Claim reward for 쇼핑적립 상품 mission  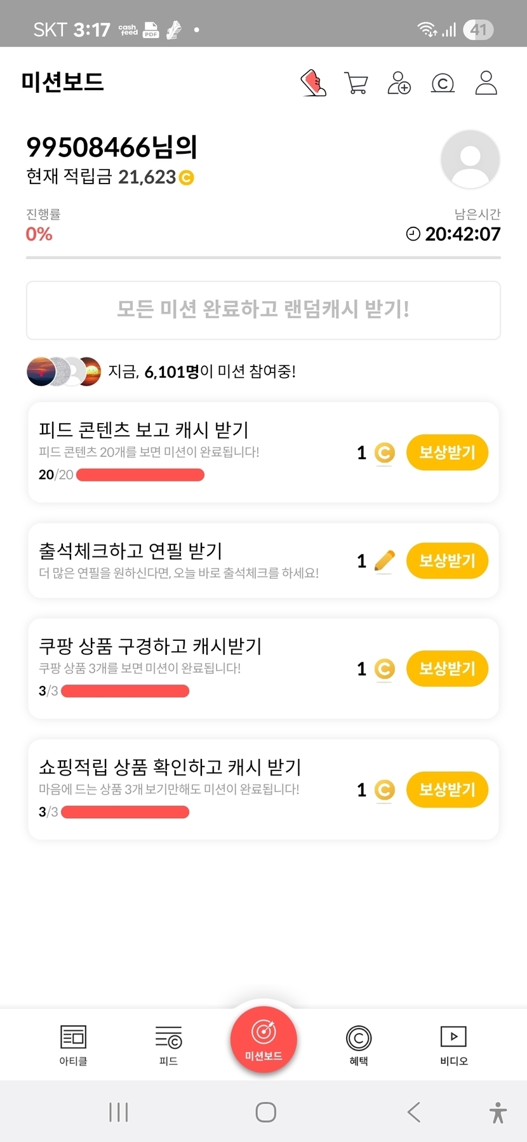coord(447,789)
